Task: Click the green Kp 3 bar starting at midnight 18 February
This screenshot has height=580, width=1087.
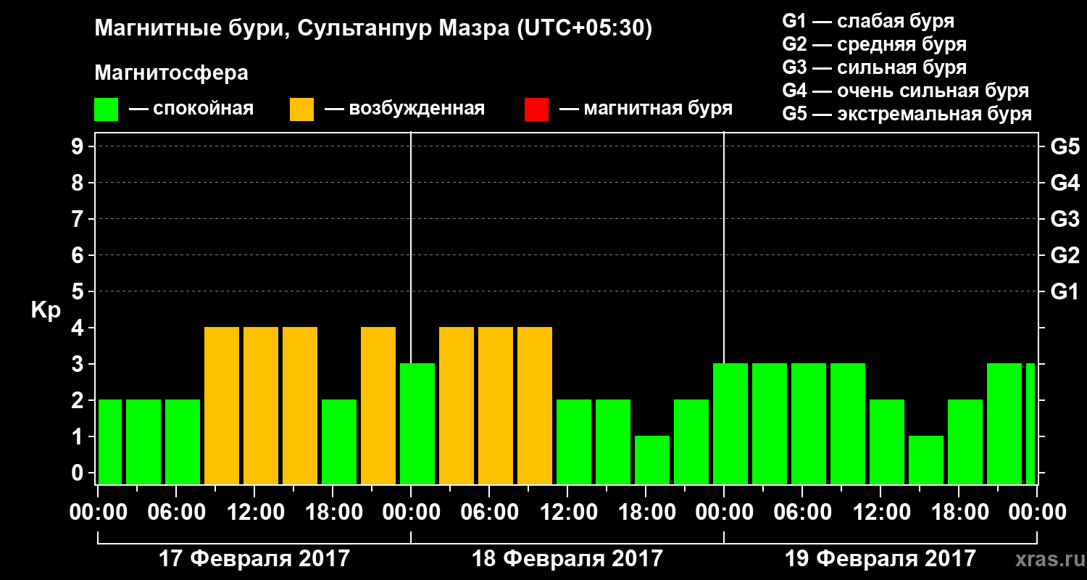Action: [417, 423]
